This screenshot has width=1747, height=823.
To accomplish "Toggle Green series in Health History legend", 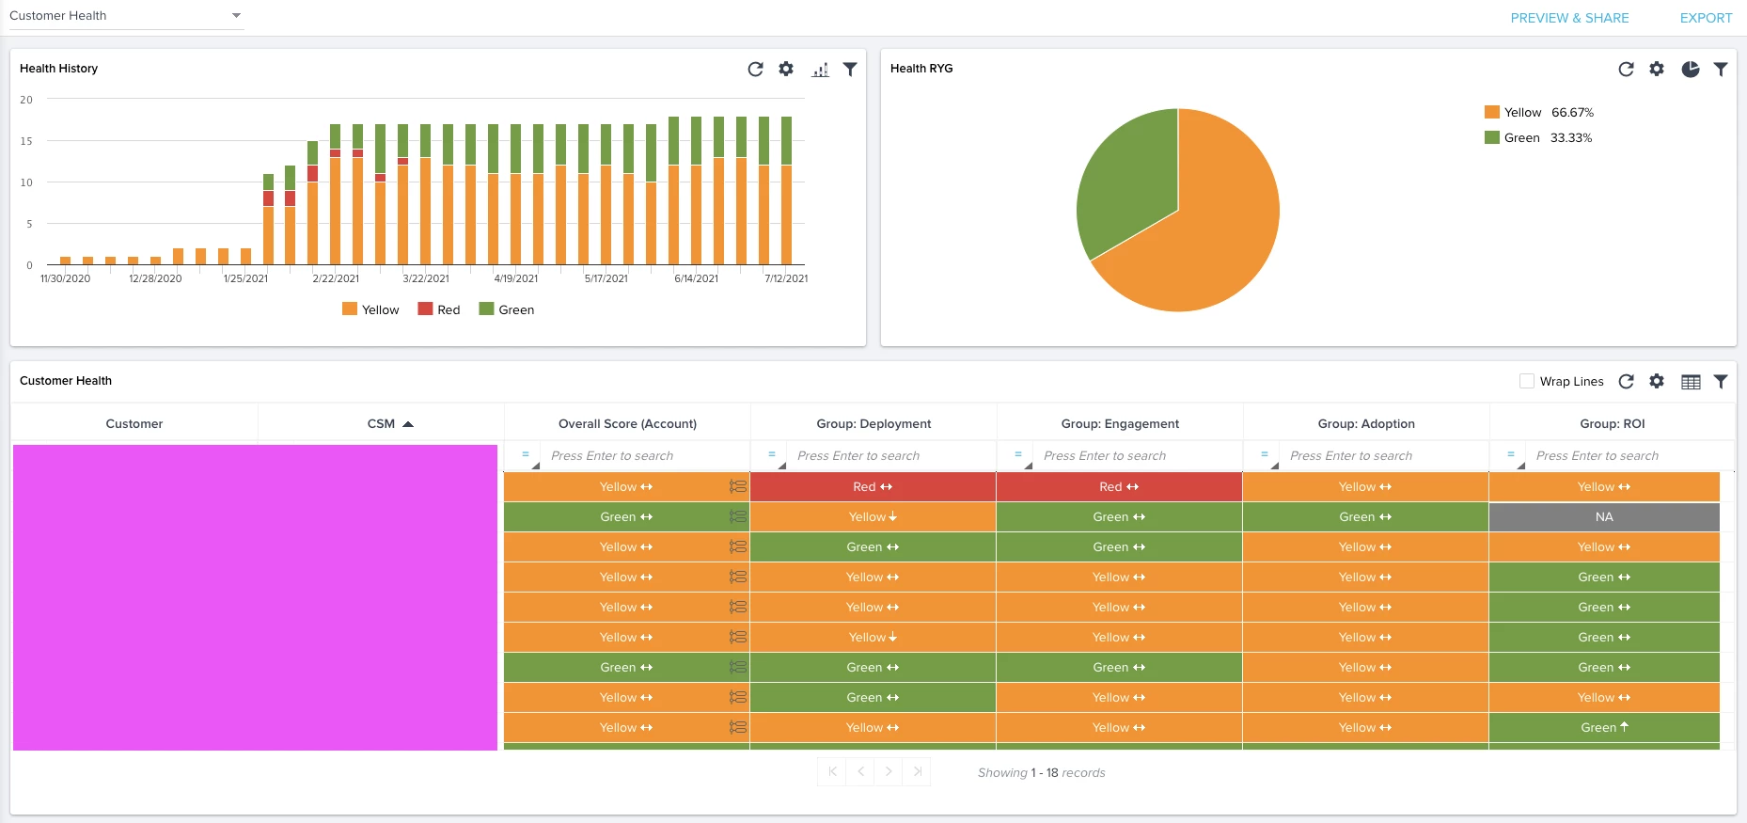I will (507, 309).
